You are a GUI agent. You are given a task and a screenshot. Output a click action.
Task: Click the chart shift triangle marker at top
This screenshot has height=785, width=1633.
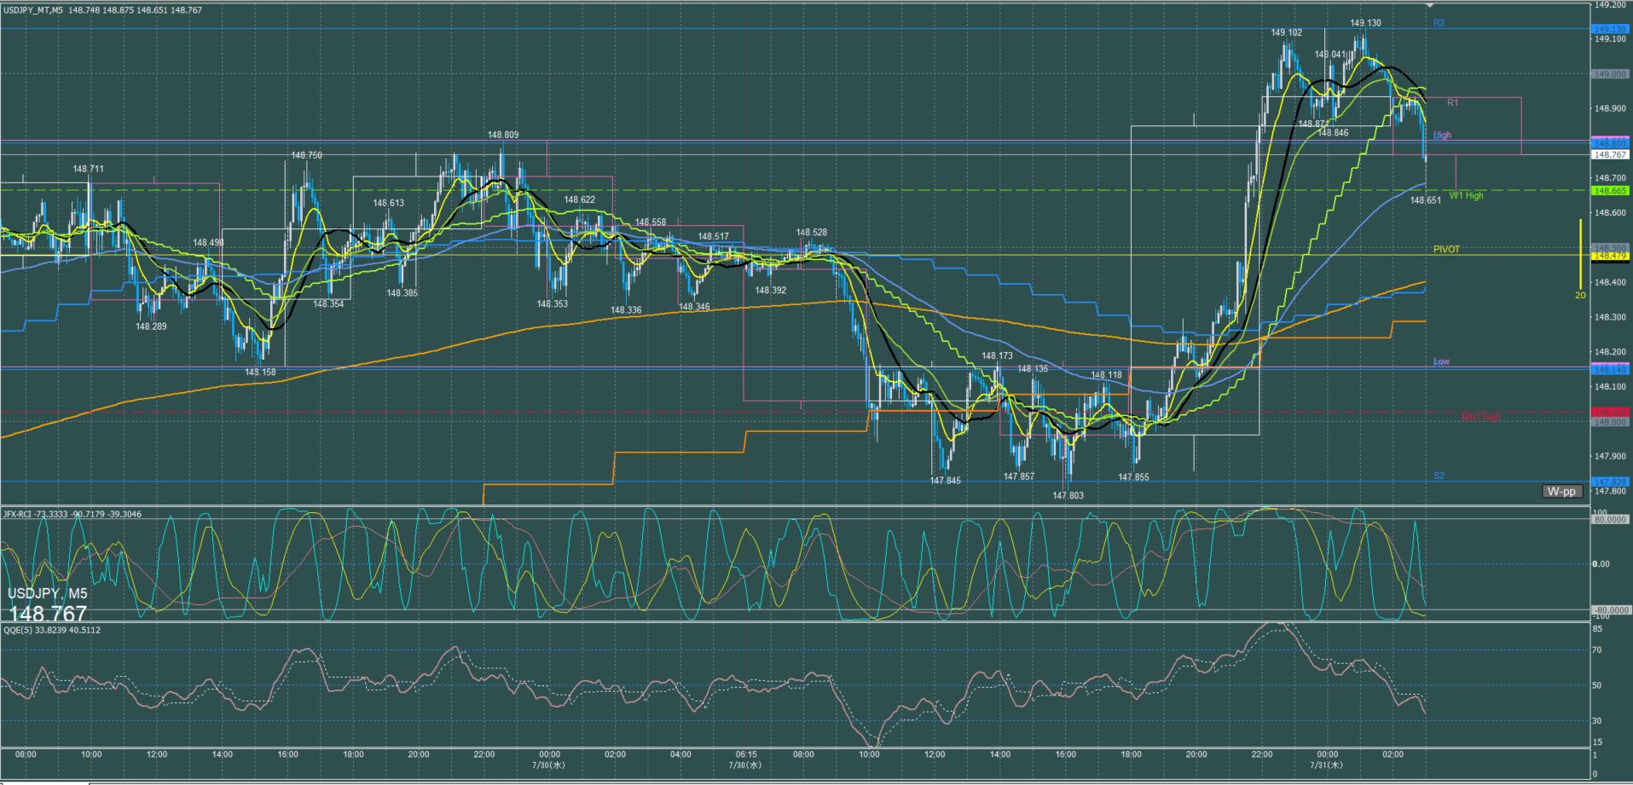point(1428,5)
